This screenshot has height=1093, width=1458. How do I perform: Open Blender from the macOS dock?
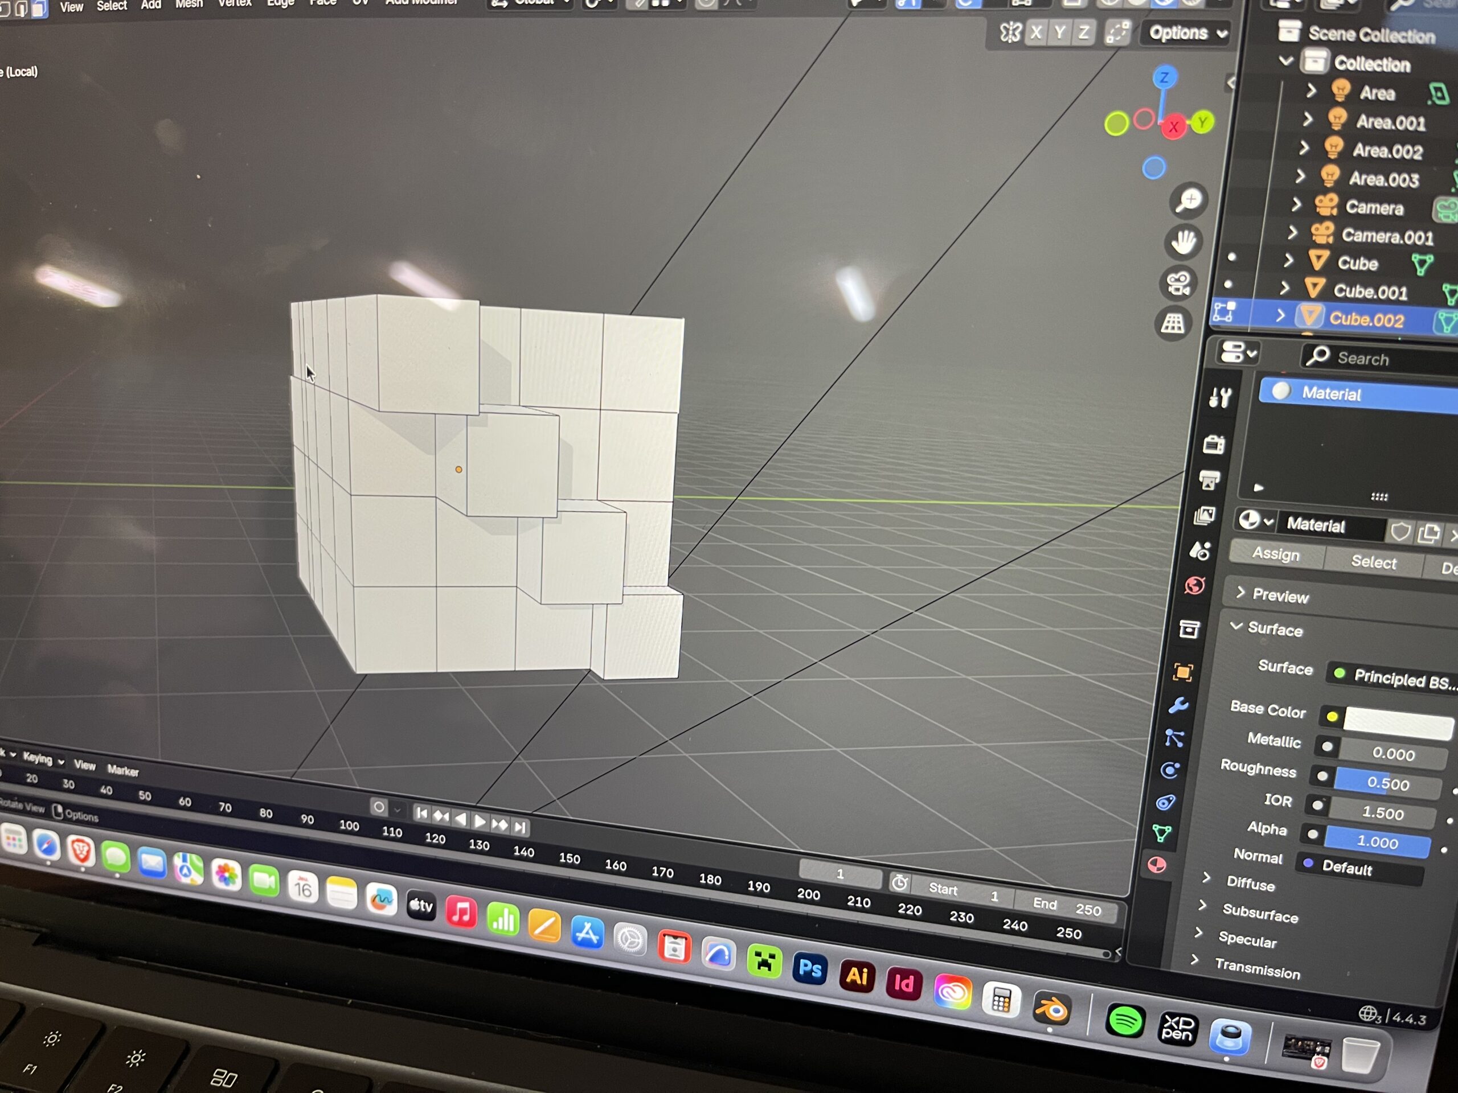[1051, 1009]
